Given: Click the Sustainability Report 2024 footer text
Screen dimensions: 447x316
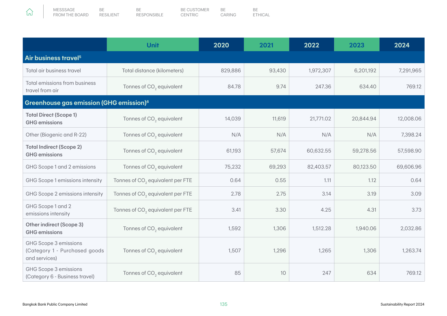Looking at the screenshot, I should [x=402, y=304].
